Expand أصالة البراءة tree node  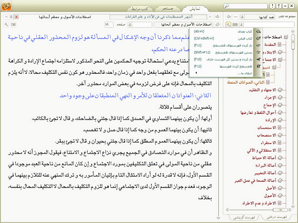click(280, 165)
